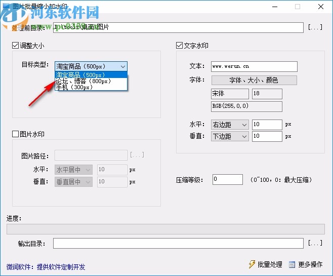Open the 水平居中 dropdown

(73, 170)
